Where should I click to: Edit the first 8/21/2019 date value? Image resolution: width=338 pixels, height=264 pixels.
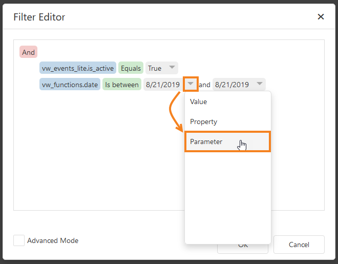pyautogui.click(x=163, y=85)
